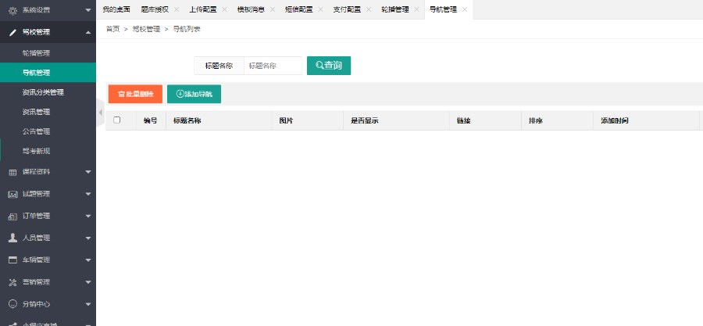Select 导航管理 in the sidebar submenu
The height and width of the screenshot is (326, 703).
click(48, 73)
